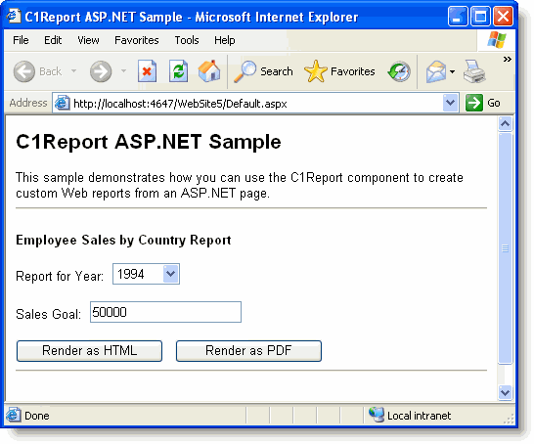This screenshot has width=534, height=444.
Task: Click the Sales Goal input field
Action: click(165, 312)
